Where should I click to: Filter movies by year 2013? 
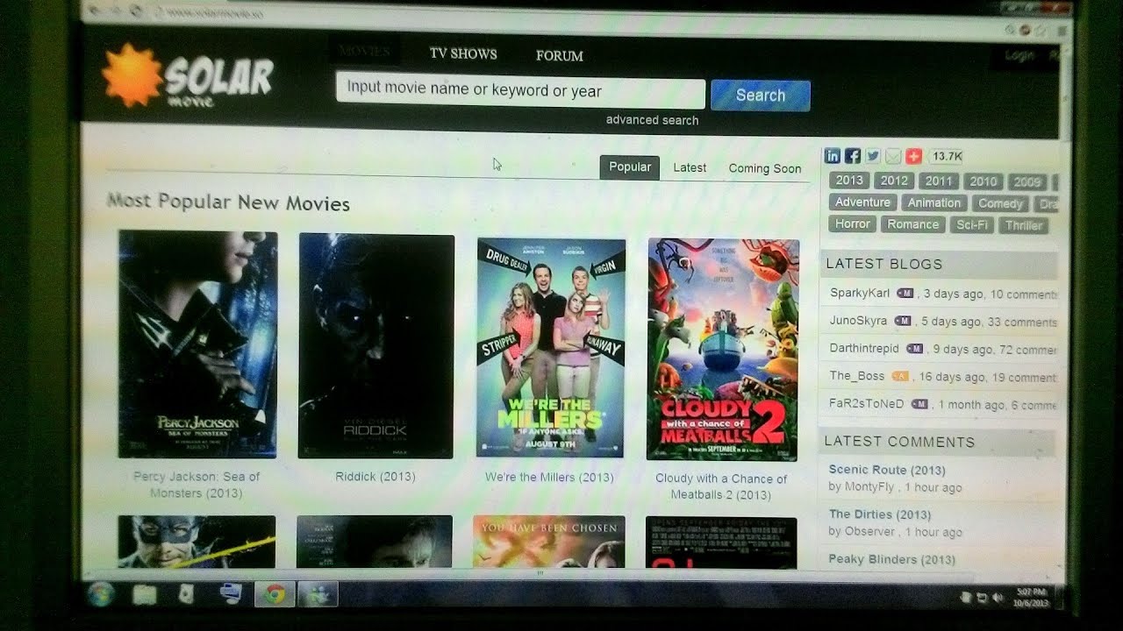click(x=849, y=180)
